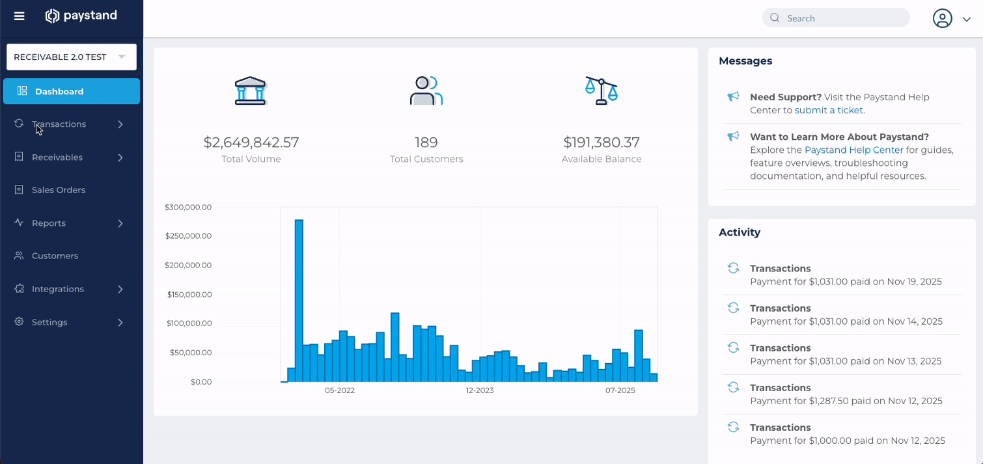983x464 pixels.
Task: Open the user profile avatar icon
Action: point(943,18)
